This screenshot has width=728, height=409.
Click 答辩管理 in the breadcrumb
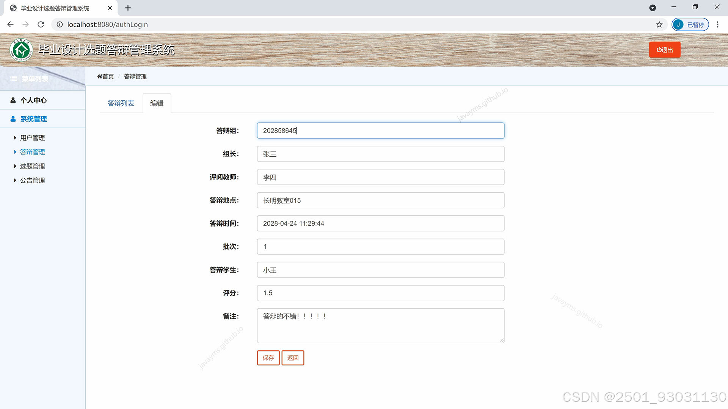(x=135, y=76)
